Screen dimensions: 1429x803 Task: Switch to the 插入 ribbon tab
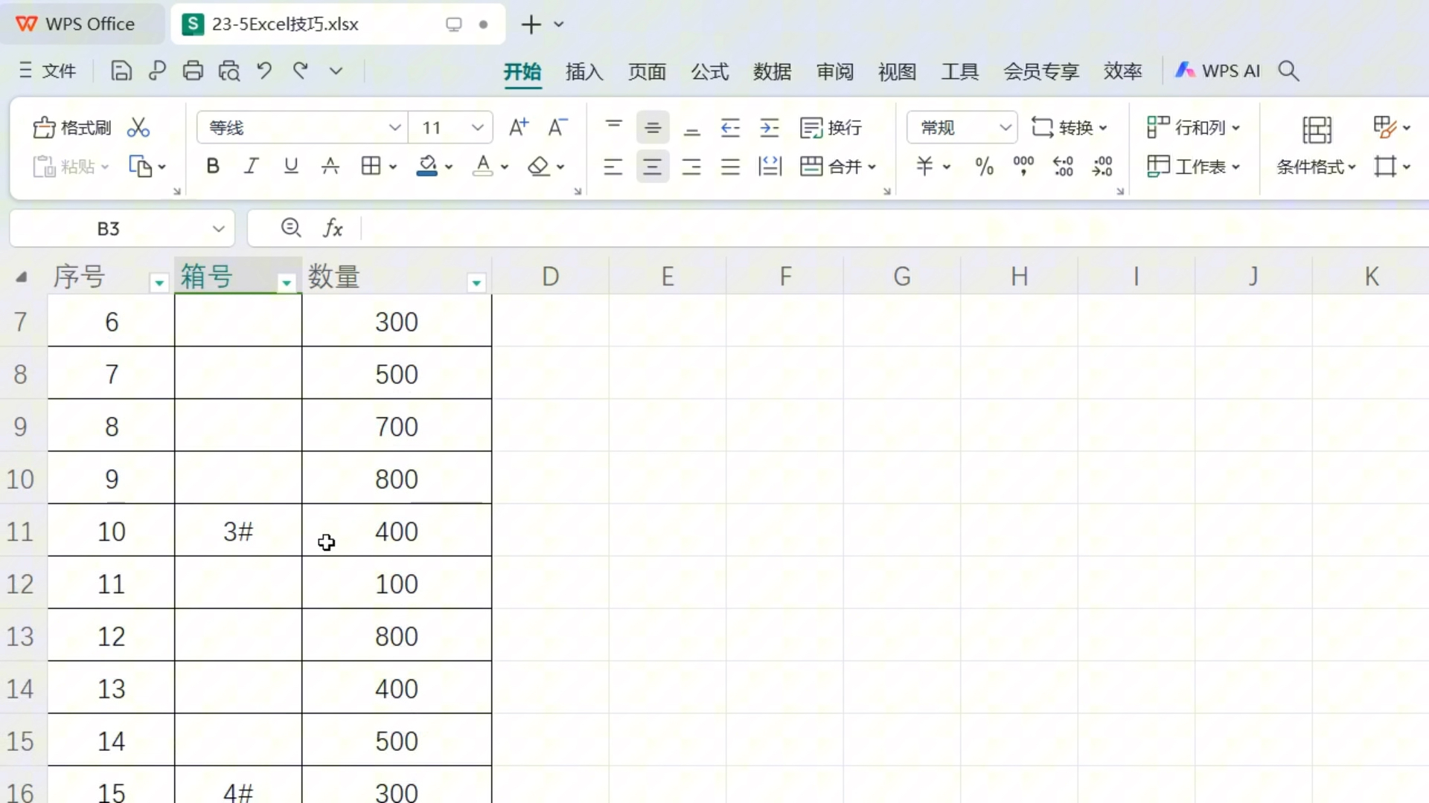tap(584, 71)
